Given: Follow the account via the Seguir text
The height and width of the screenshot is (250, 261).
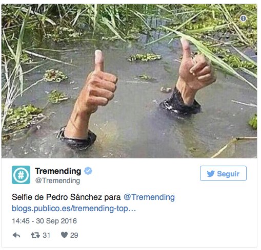Looking at the screenshot, I should [x=228, y=174].
